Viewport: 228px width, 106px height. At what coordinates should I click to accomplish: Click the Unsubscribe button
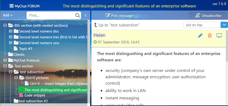click(208, 16)
